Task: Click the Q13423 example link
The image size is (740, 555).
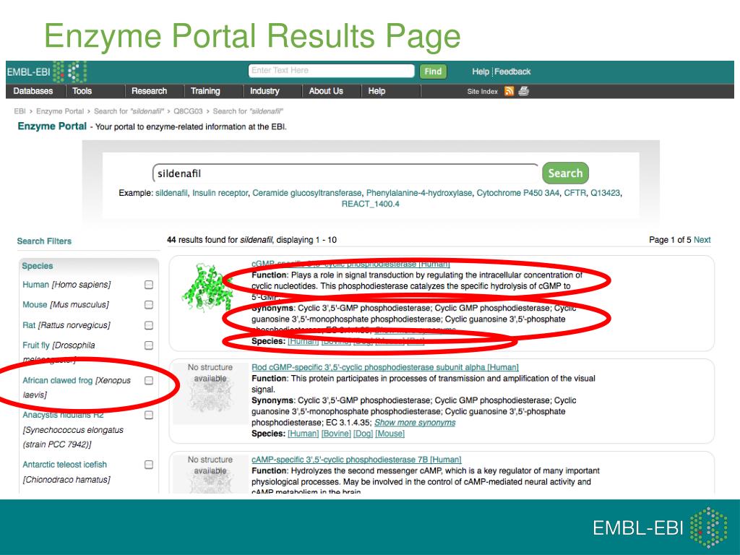Action: pos(606,193)
